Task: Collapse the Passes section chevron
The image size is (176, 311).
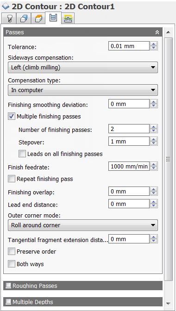Action: pyautogui.click(x=157, y=32)
